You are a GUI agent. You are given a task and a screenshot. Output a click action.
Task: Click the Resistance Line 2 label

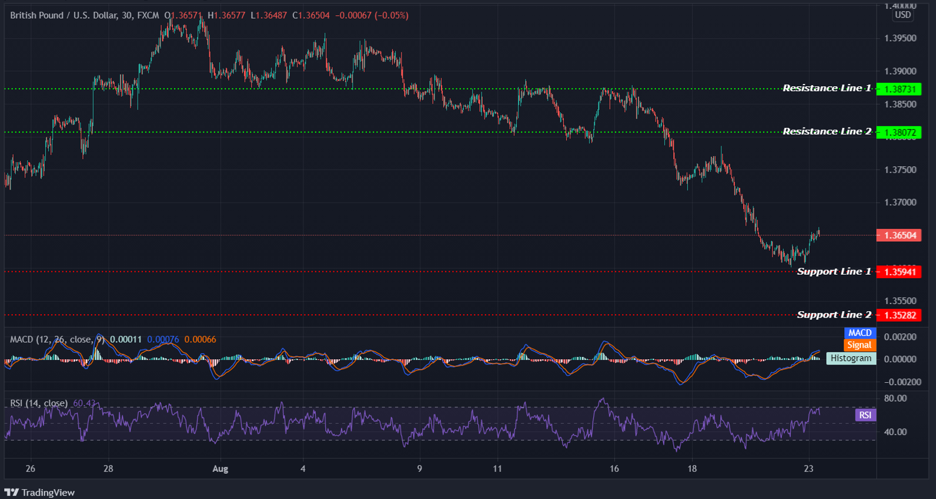(827, 132)
